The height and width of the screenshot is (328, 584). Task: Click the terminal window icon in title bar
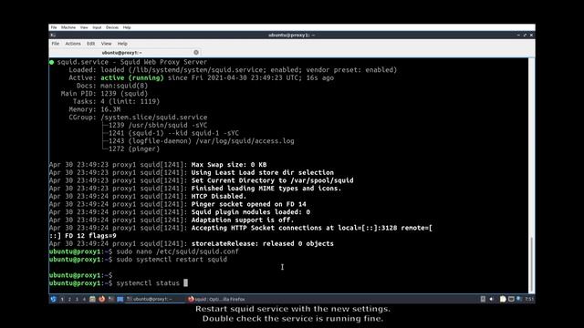(53, 35)
